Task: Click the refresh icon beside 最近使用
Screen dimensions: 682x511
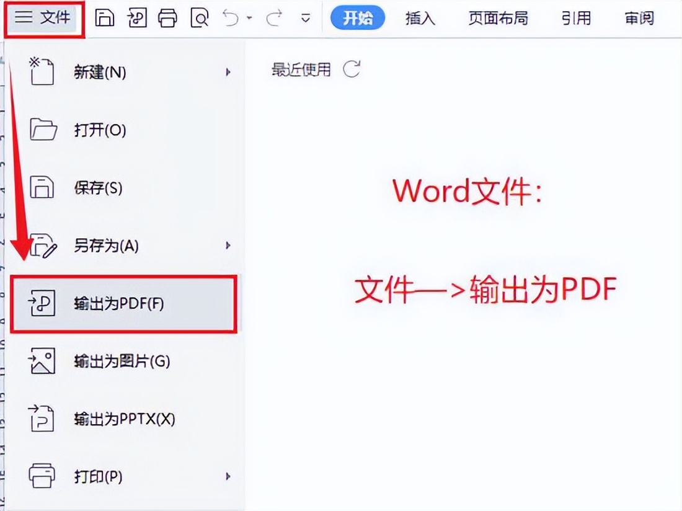Action: click(352, 70)
